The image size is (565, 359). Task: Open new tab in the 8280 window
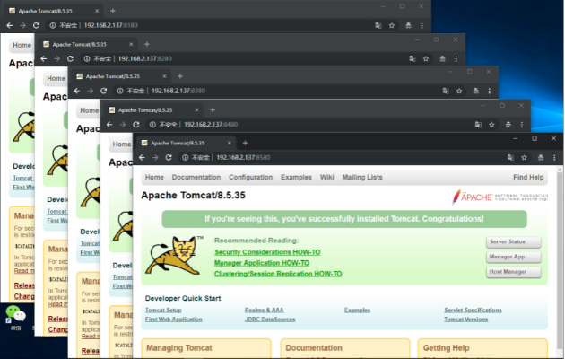coord(147,44)
